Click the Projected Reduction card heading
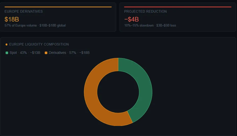The height and width of the screenshot is (136, 237). pos(145,12)
